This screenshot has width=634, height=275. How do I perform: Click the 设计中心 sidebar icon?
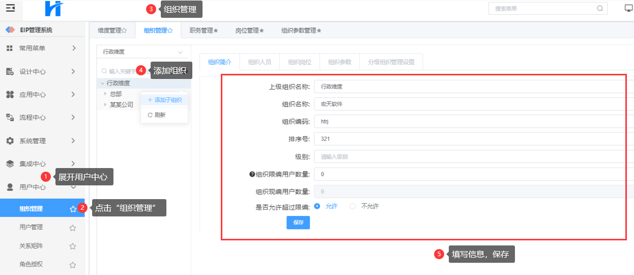[x=10, y=72]
